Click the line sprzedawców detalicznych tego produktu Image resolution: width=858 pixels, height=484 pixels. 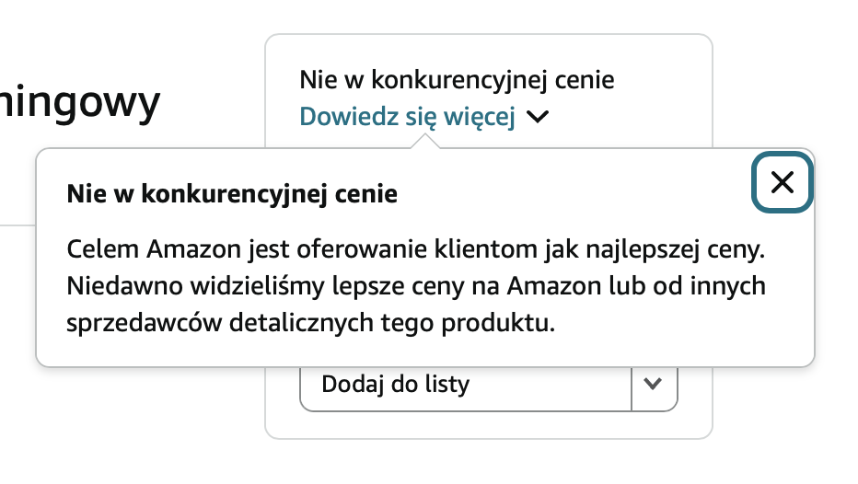click(x=312, y=324)
